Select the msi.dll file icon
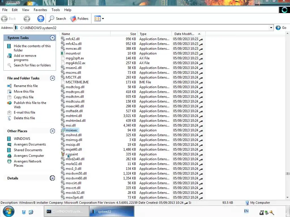 point(63,125)
